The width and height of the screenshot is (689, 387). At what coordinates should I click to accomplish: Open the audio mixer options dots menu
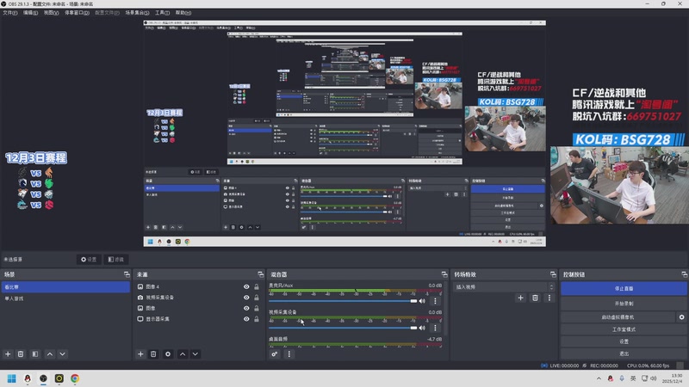tap(289, 354)
